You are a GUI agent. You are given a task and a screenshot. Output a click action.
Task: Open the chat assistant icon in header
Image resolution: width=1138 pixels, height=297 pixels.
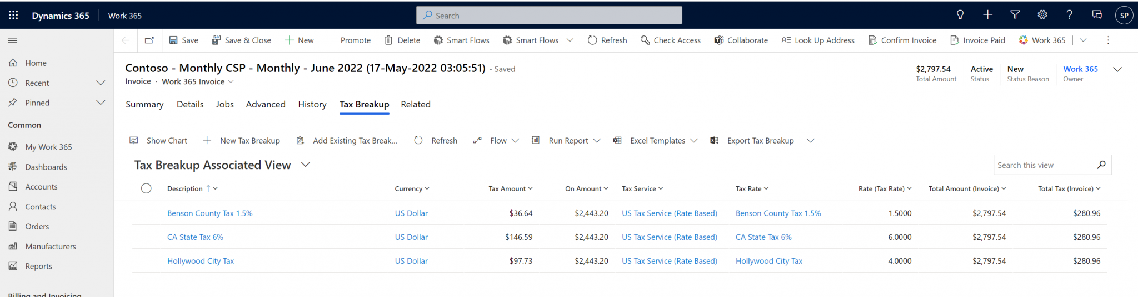pyautogui.click(x=1097, y=15)
